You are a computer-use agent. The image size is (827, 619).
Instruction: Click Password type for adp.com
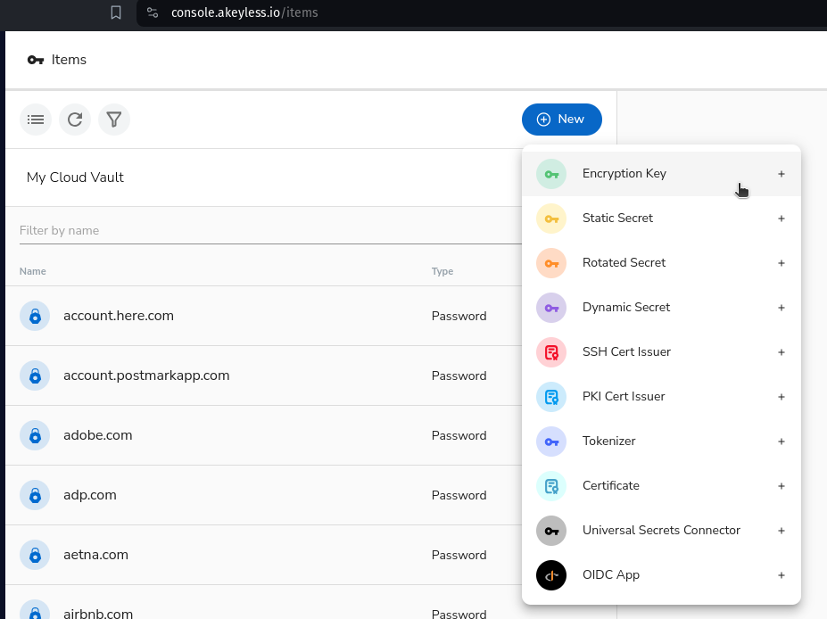(459, 495)
